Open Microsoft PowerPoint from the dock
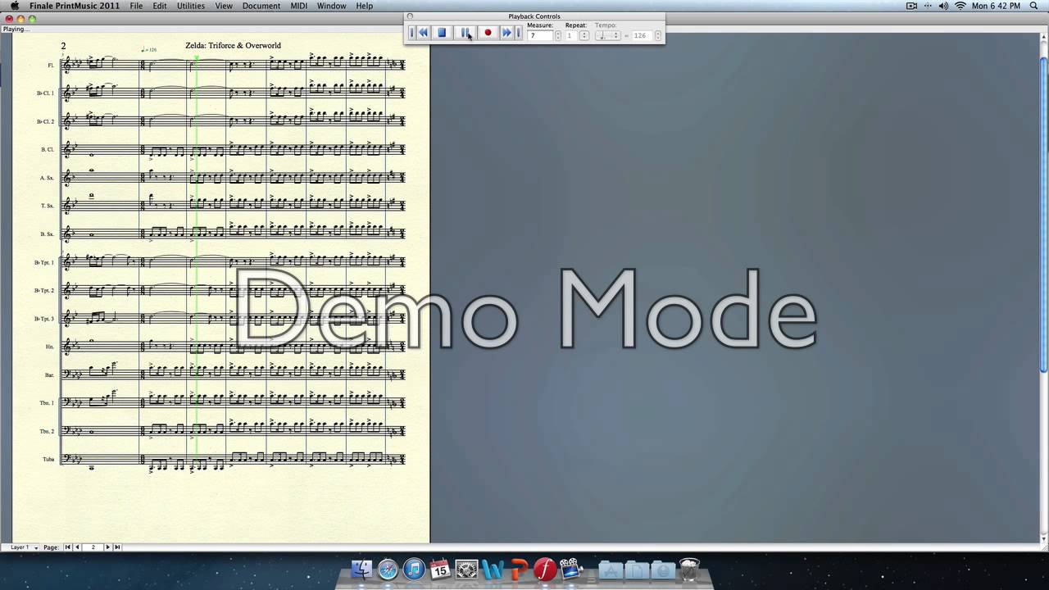Image resolution: width=1049 pixels, height=590 pixels. (519, 569)
